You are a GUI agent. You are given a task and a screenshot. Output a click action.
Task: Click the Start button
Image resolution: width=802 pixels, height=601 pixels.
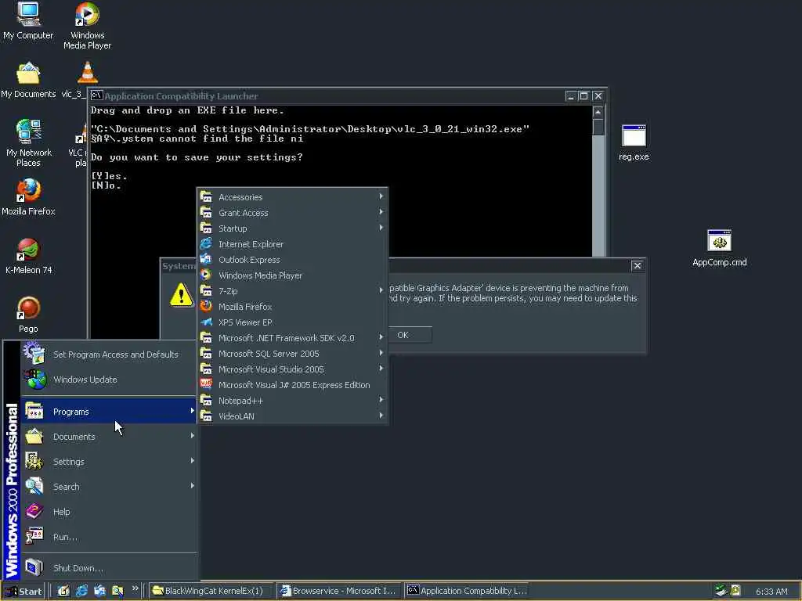23,591
